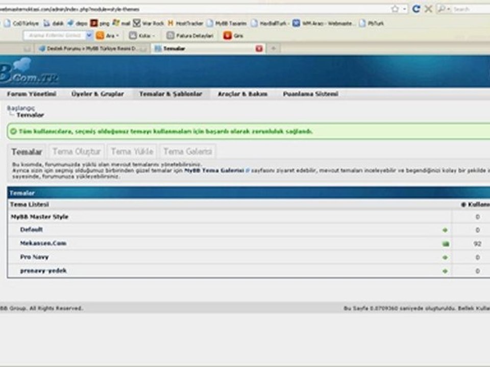This screenshot has height=367, width=490.
Task: Close the Temalar browser tab
Action: pos(259,48)
